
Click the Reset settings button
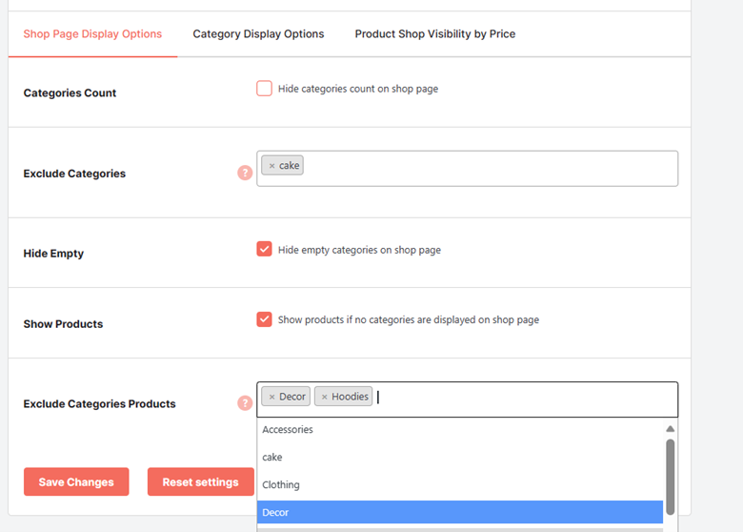[x=201, y=481]
